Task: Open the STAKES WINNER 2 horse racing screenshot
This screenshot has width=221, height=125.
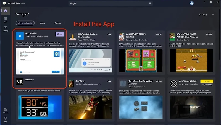Action: pos(191,61)
